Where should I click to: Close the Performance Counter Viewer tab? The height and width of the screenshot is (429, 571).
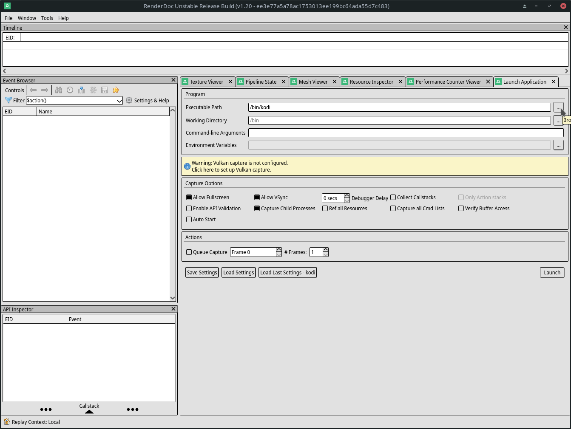[x=488, y=82]
